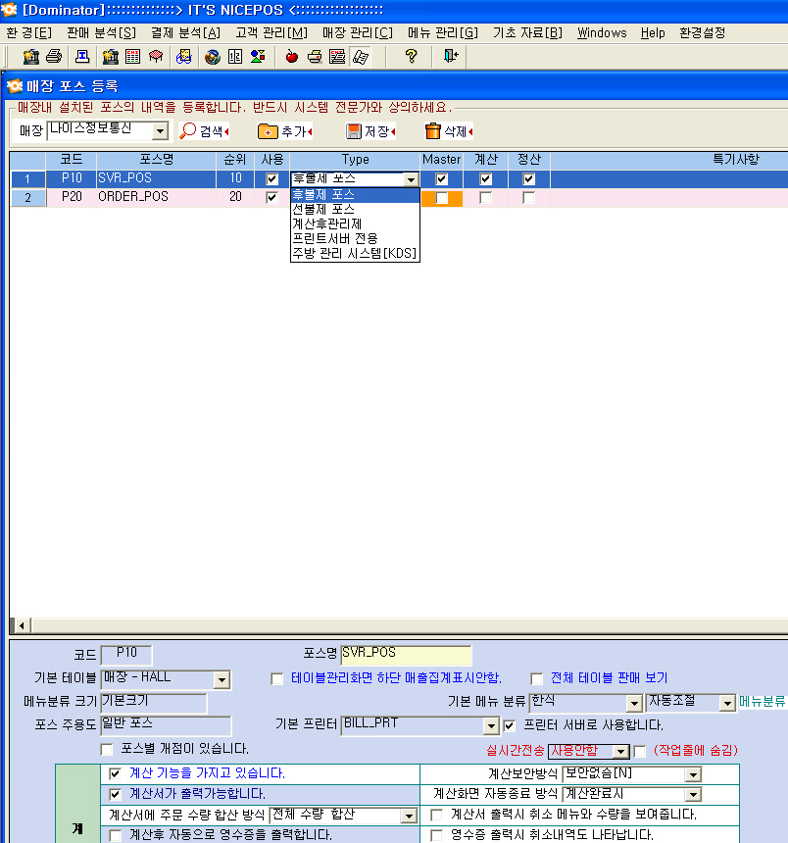This screenshot has height=843, width=788.
Task: Click the Dominator title bar app icon
Action: (9, 9)
